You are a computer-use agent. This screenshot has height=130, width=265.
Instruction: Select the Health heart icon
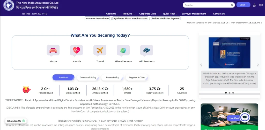click(76, 50)
